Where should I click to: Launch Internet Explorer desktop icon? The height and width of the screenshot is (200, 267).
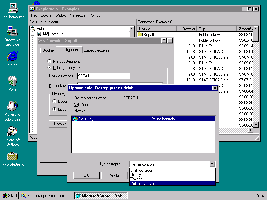click(12, 56)
